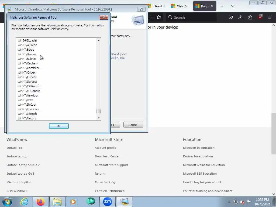Open Surface Pro link
Screen dimensions: 276x207
[x=14, y=148]
